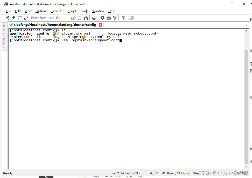This screenshot has width=252, height=178.
Task: Click the 41 Rows, 113 Cols status entry
Action: 176,173
